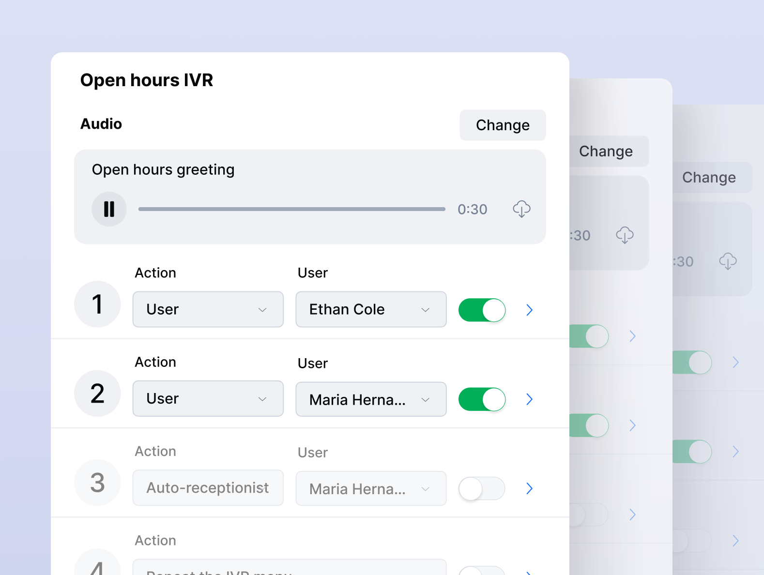764x575 pixels.
Task: Click the Change button in front card
Action: pos(503,125)
